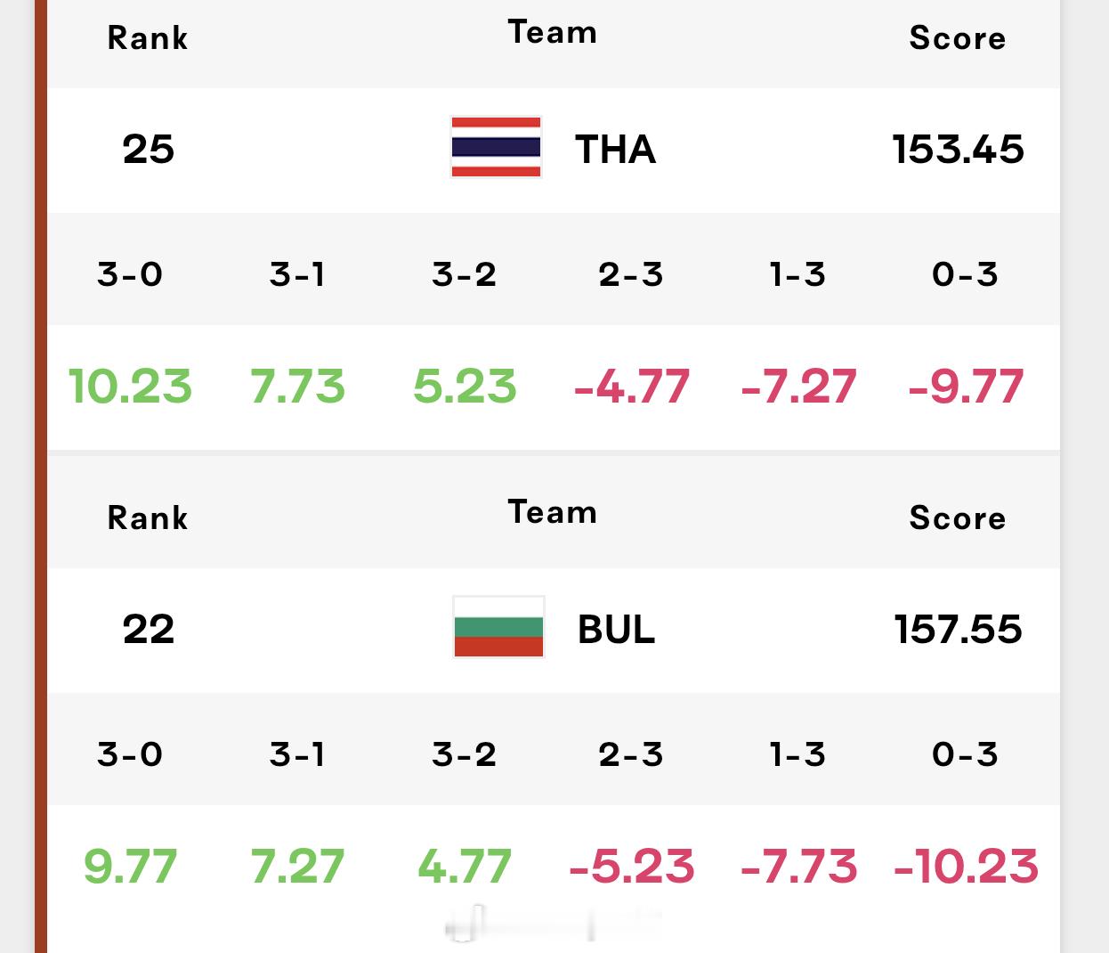Viewport: 1109px width, 953px height.
Task: Click Thailand's 0-3 result value -9.77
Action: (x=966, y=387)
